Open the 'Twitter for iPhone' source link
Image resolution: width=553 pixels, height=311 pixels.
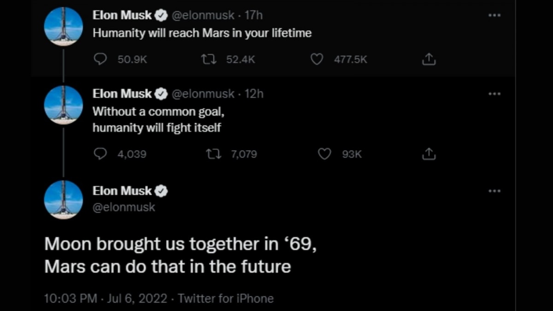[x=225, y=299]
